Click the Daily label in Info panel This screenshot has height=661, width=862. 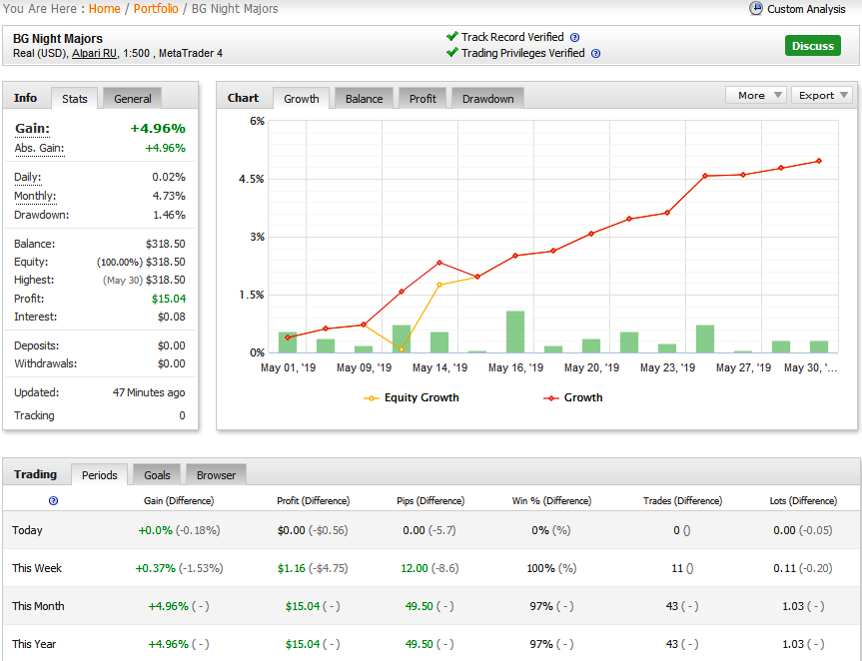tap(28, 177)
